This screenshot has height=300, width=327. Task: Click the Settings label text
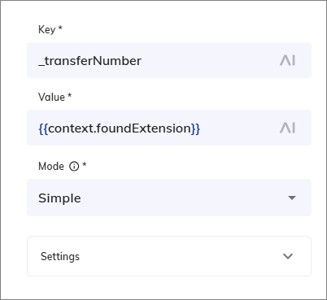pyautogui.click(x=60, y=256)
